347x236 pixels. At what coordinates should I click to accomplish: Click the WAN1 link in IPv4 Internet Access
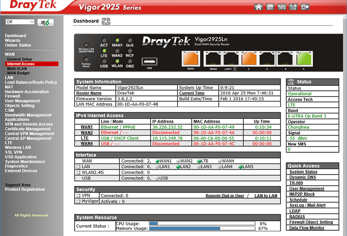(x=86, y=127)
